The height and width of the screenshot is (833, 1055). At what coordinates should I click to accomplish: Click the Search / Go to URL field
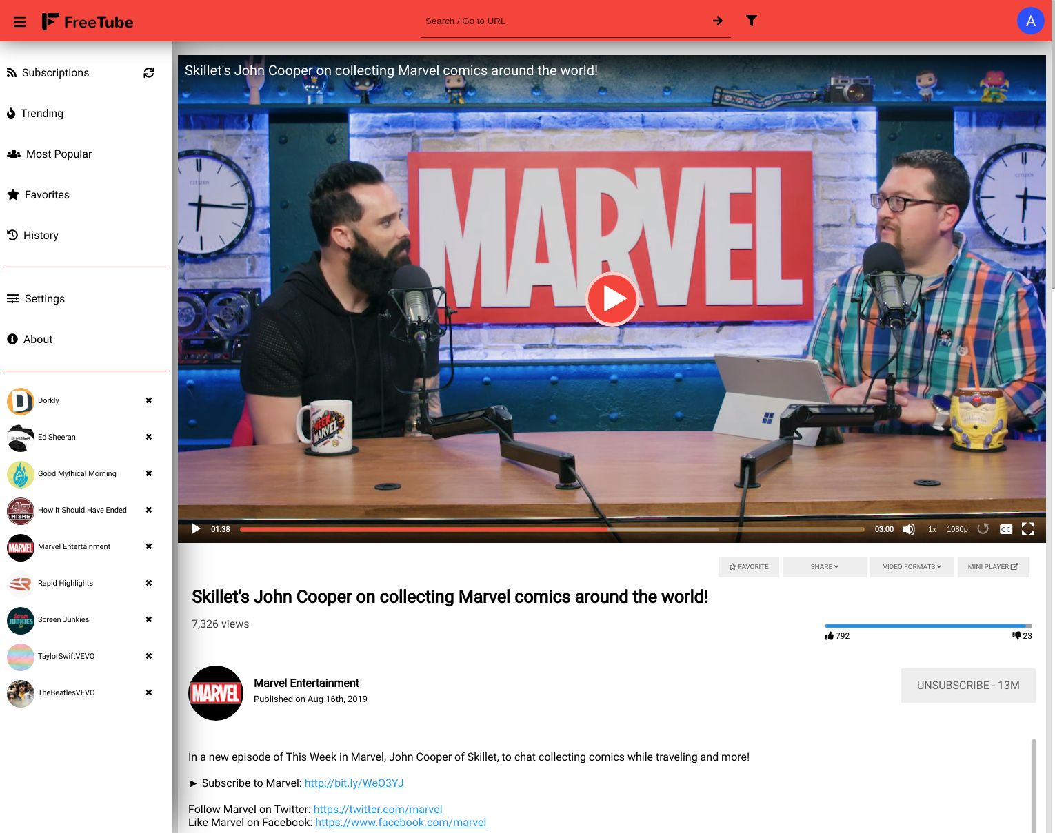(565, 21)
